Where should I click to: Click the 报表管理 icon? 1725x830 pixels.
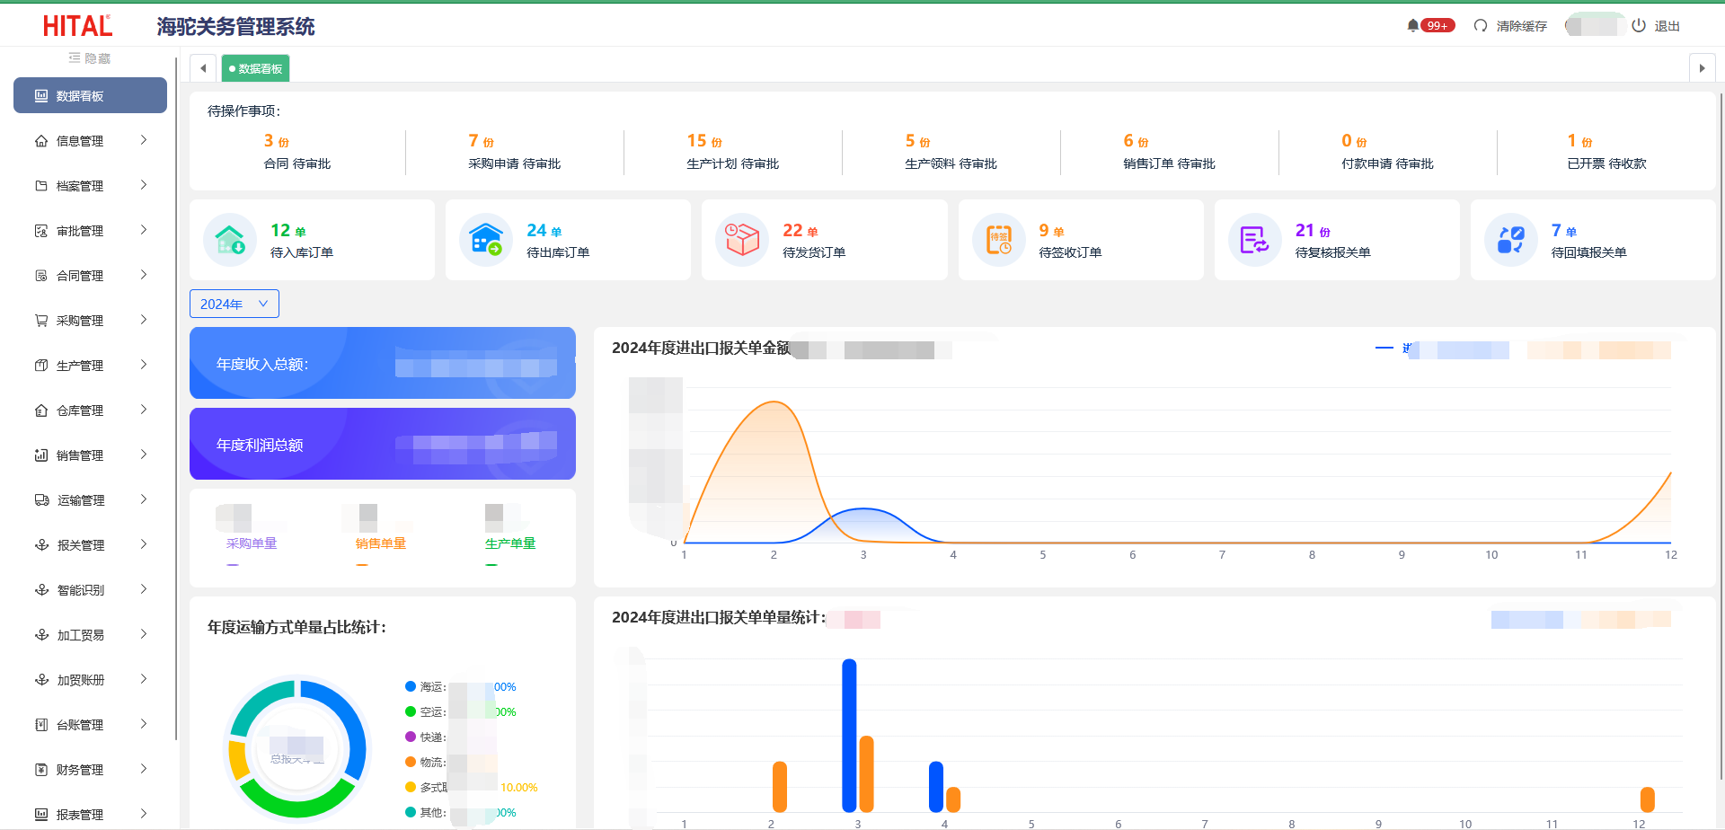click(x=41, y=814)
